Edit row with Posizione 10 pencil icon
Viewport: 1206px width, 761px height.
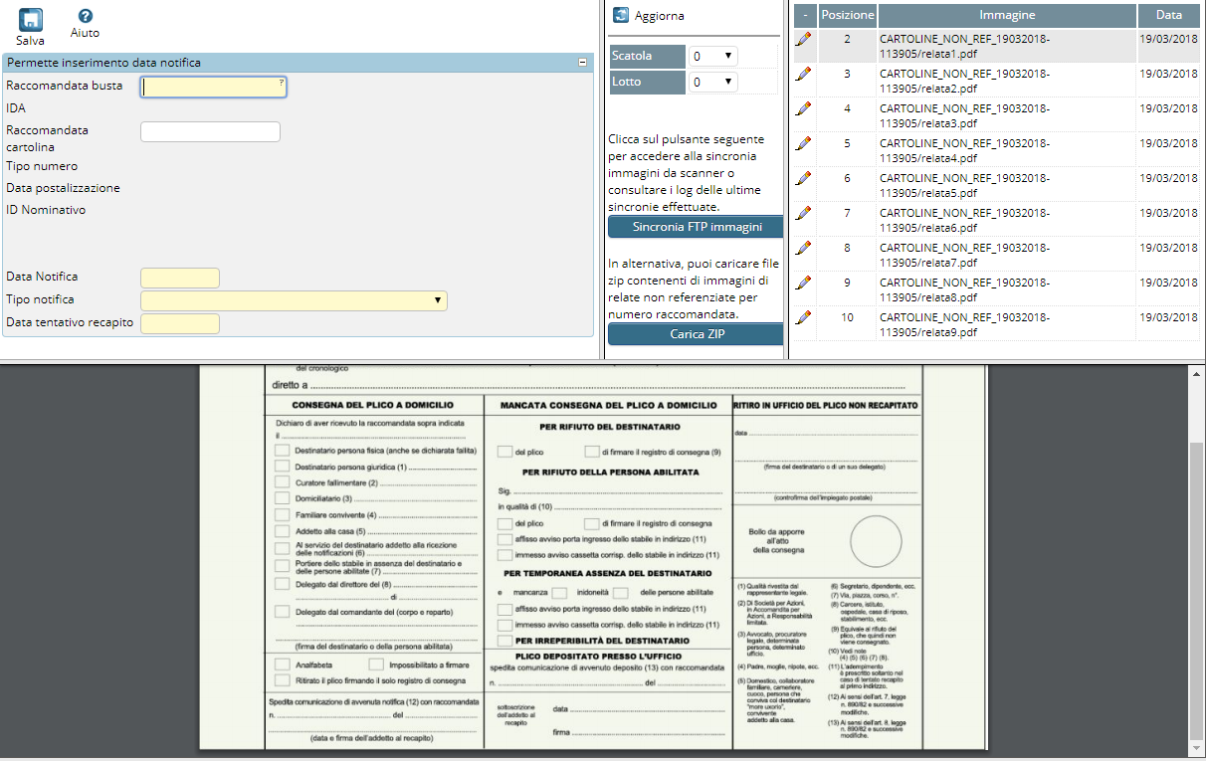click(x=804, y=317)
